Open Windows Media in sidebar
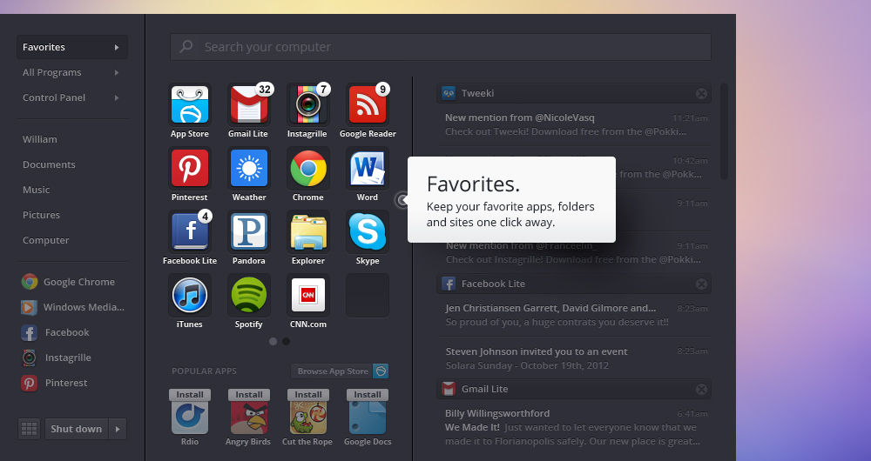This screenshot has height=461, width=871. [x=72, y=307]
